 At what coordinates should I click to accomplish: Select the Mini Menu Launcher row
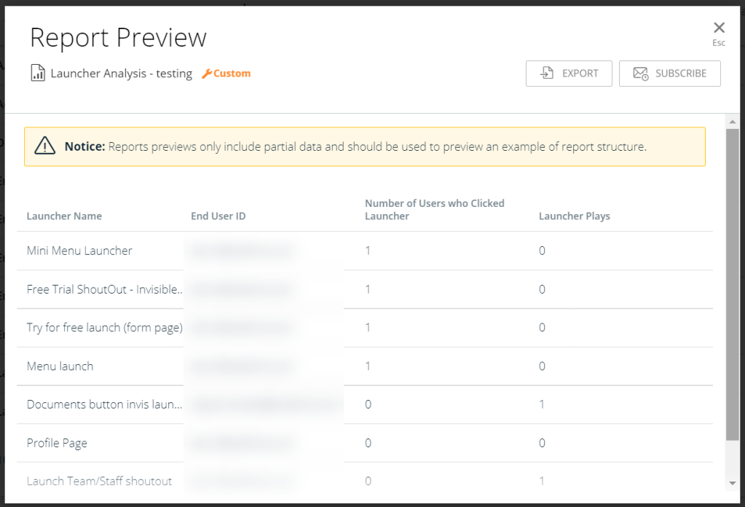pyautogui.click(x=79, y=251)
